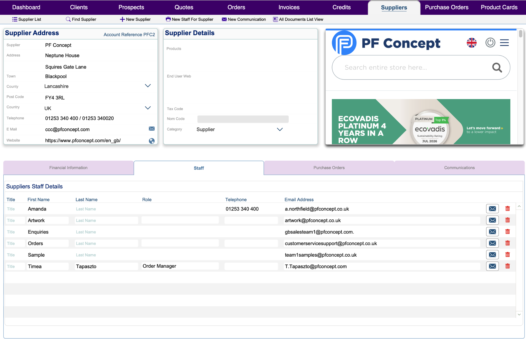The width and height of the screenshot is (526, 339).
Task: Click Amanda's telephone 01253 340 400
Action: tap(242, 209)
